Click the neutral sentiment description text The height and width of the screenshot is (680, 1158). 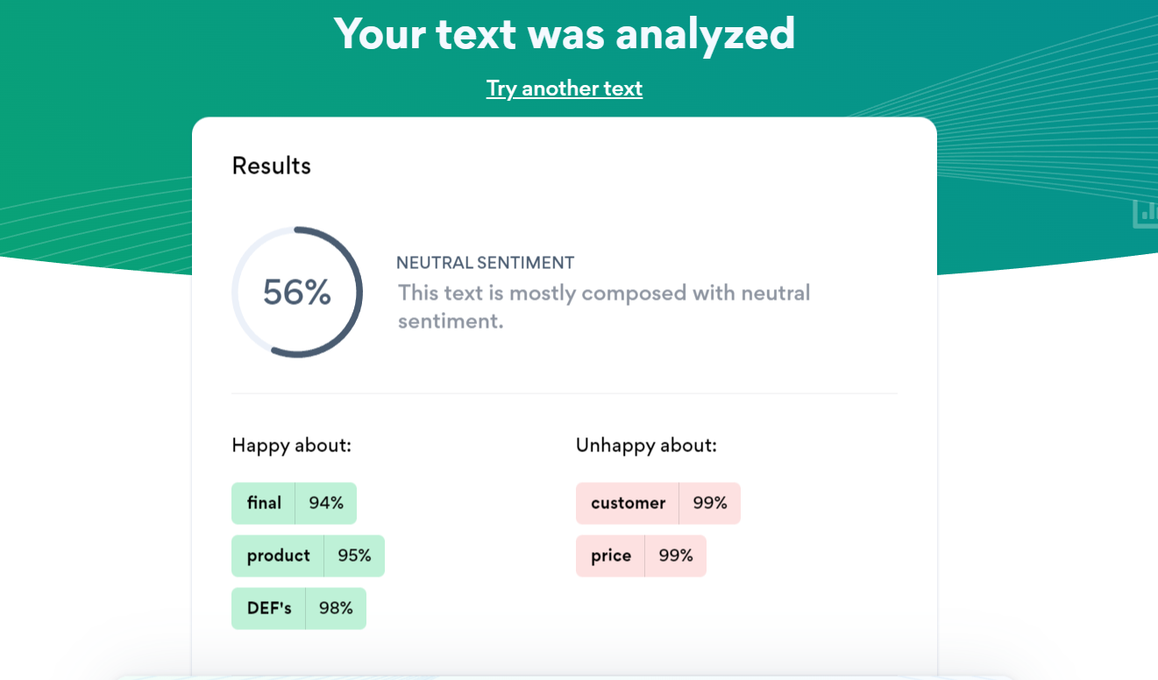click(x=603, y=306)
